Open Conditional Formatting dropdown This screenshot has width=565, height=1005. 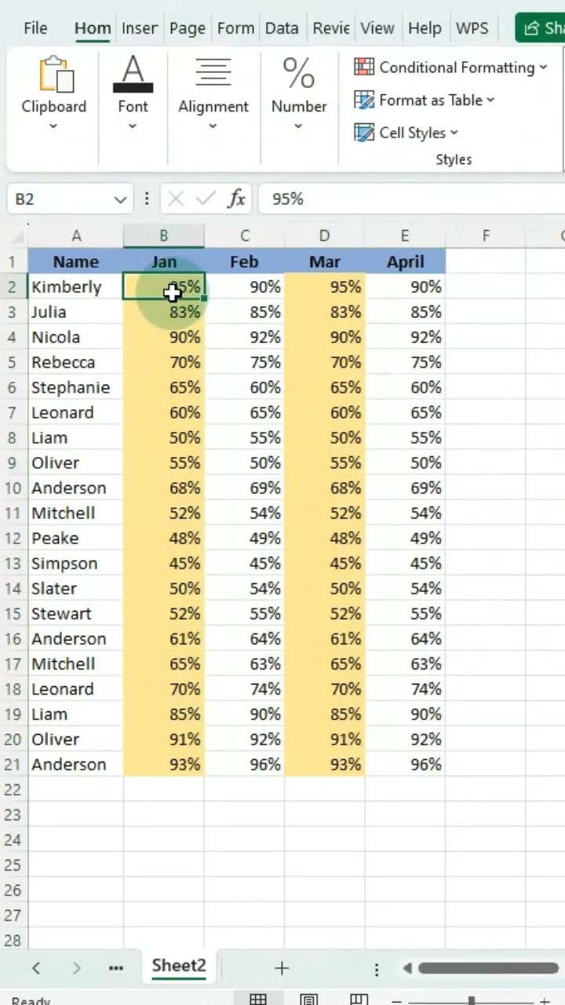451,68
